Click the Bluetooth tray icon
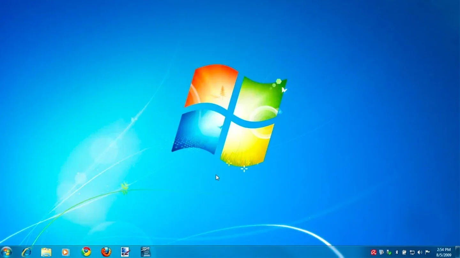 click(x=397, y=252)
